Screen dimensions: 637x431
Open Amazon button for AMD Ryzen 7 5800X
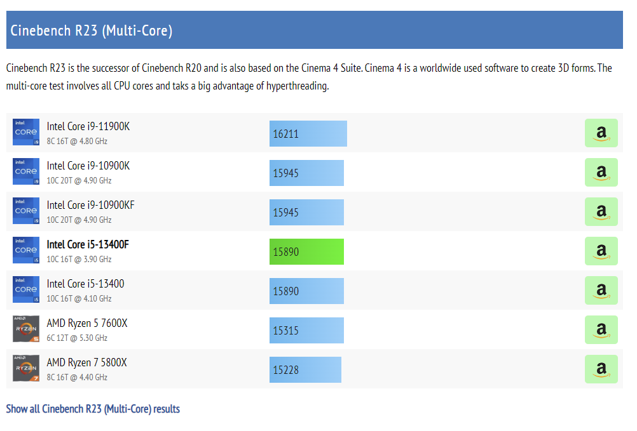601,369
